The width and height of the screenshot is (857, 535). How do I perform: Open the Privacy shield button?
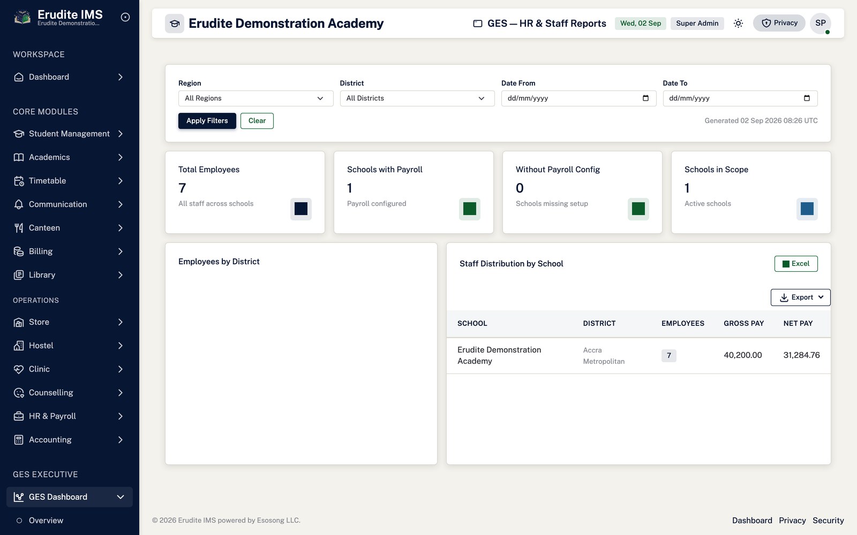coord(779,23)
